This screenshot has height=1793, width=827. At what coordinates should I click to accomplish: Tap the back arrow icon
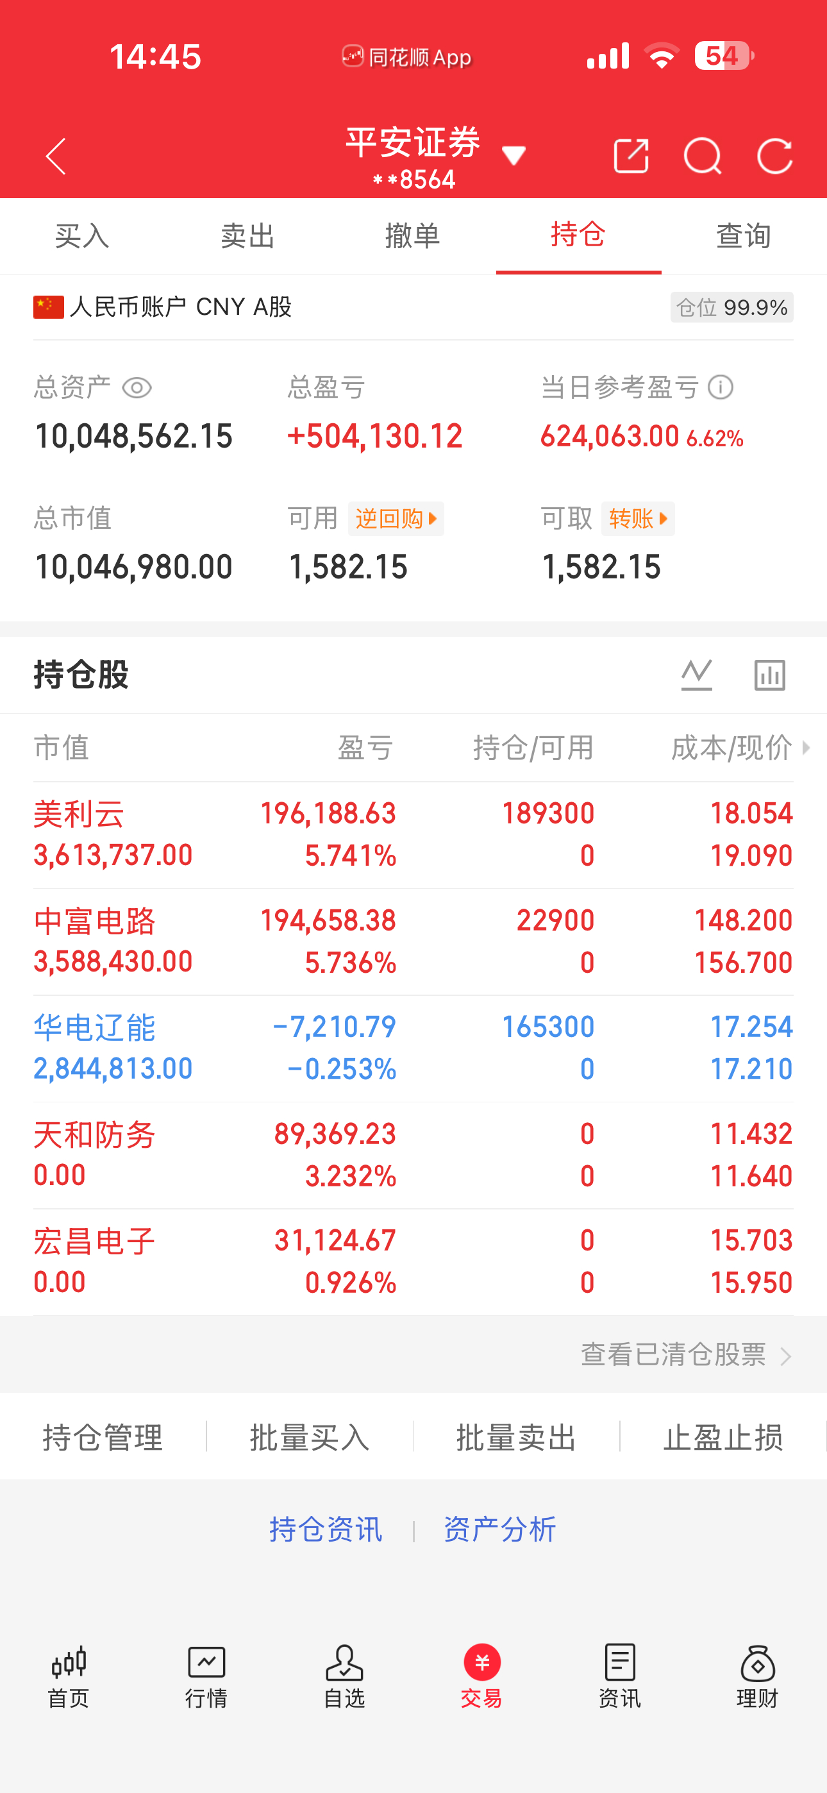[56, 155]
